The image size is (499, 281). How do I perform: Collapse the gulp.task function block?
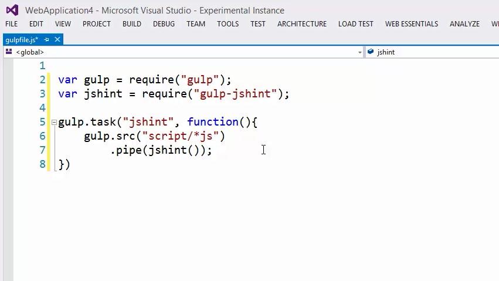[54, 122]
